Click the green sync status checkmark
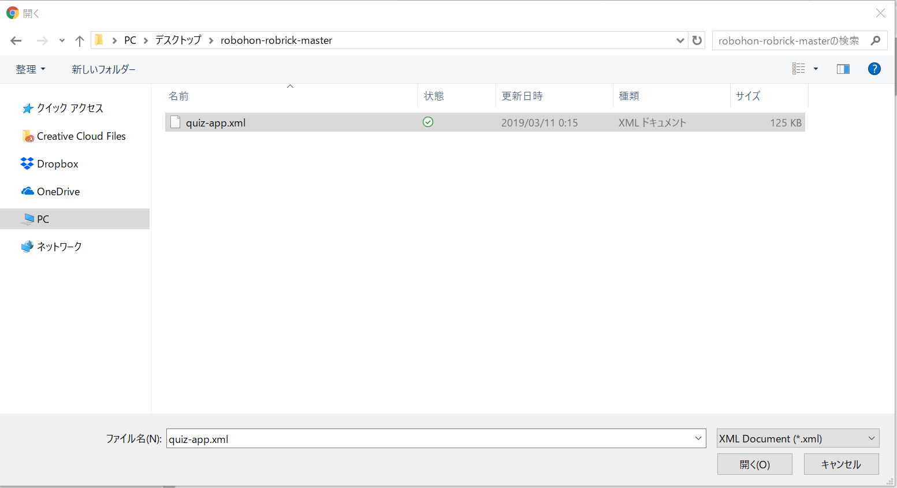Viewport: 897px width, 488px height. 428,122
